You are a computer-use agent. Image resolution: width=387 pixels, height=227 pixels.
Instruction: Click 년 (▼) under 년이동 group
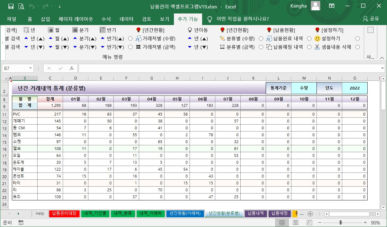click(198, 47)
